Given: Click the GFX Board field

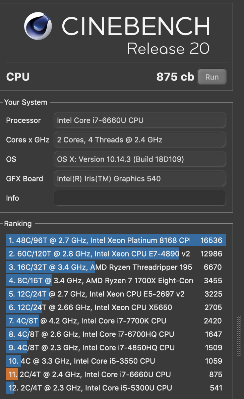Looking at the screenshot, I should pos(140,179).
